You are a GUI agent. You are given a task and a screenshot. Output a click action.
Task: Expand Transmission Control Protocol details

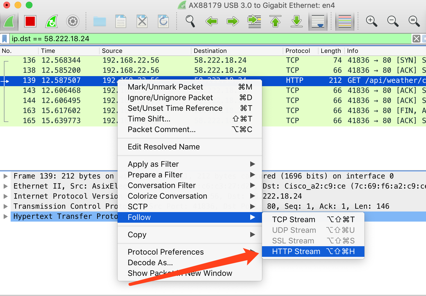5,206
